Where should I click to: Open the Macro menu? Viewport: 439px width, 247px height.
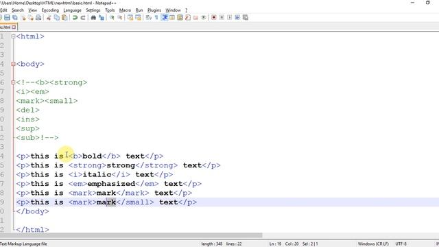[125, 10]
